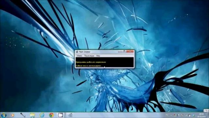Open the Action Center flag tray icon

coord(178,115)
